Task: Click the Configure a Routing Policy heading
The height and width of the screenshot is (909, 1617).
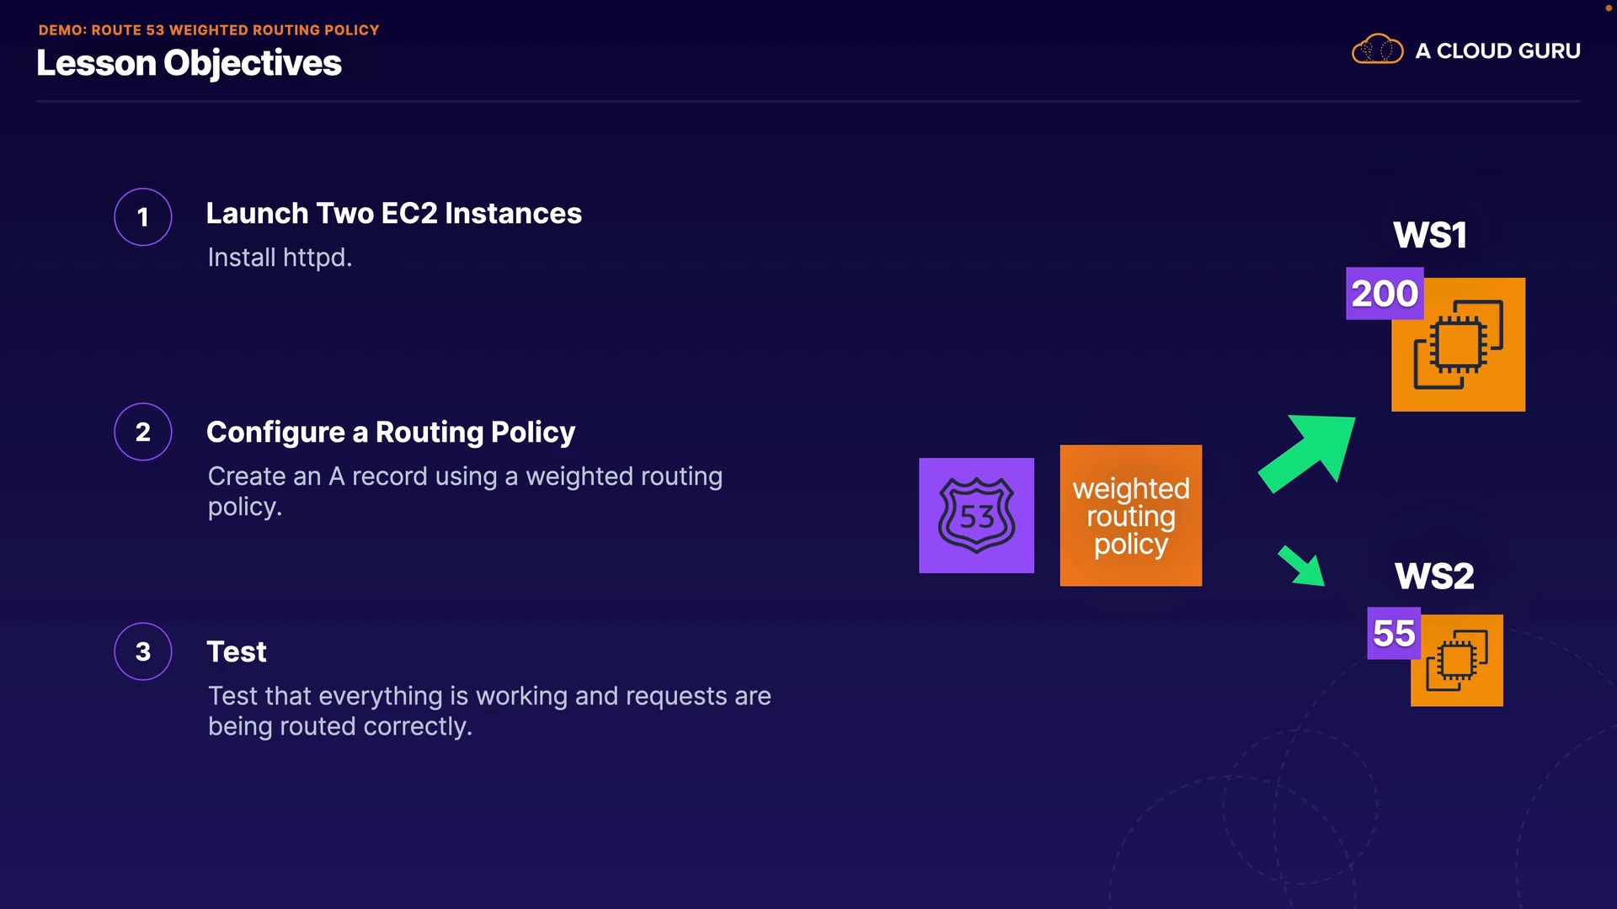Action: click(x=390, y=432)
